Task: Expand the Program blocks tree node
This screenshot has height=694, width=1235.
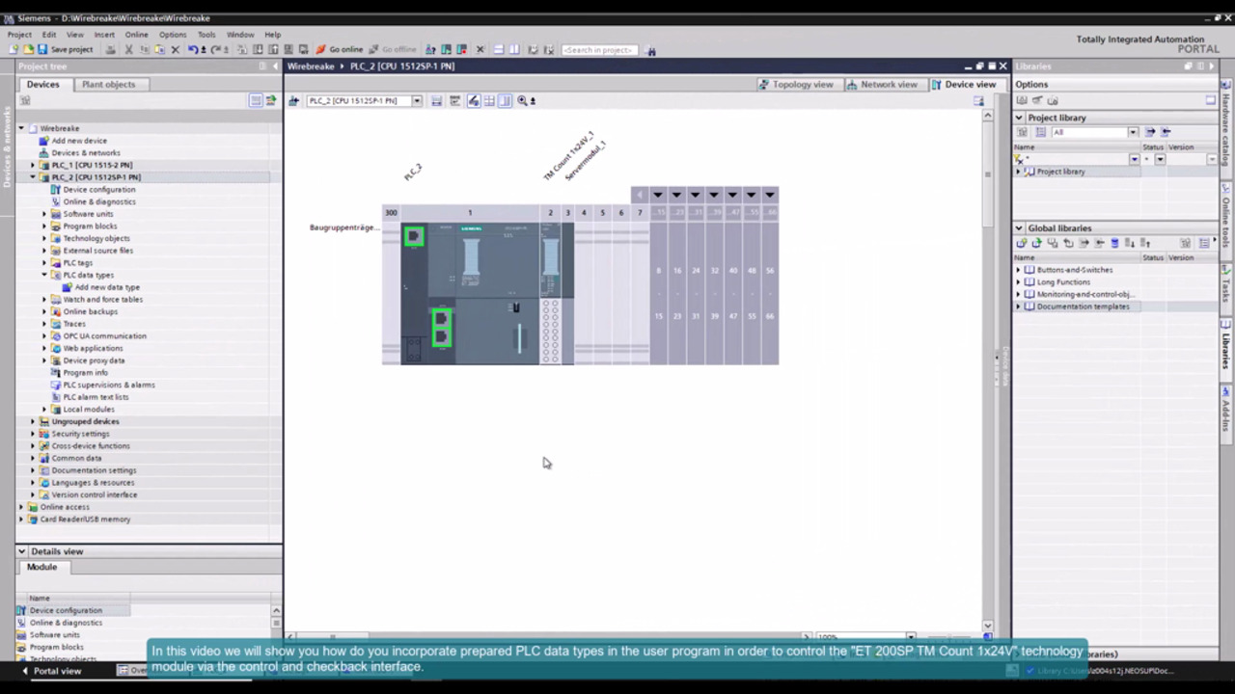Action: pyautogui.click(x=44, y=226)
